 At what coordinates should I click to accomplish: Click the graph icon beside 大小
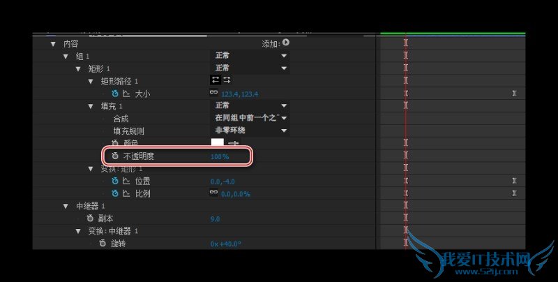(x=126, y=94)
